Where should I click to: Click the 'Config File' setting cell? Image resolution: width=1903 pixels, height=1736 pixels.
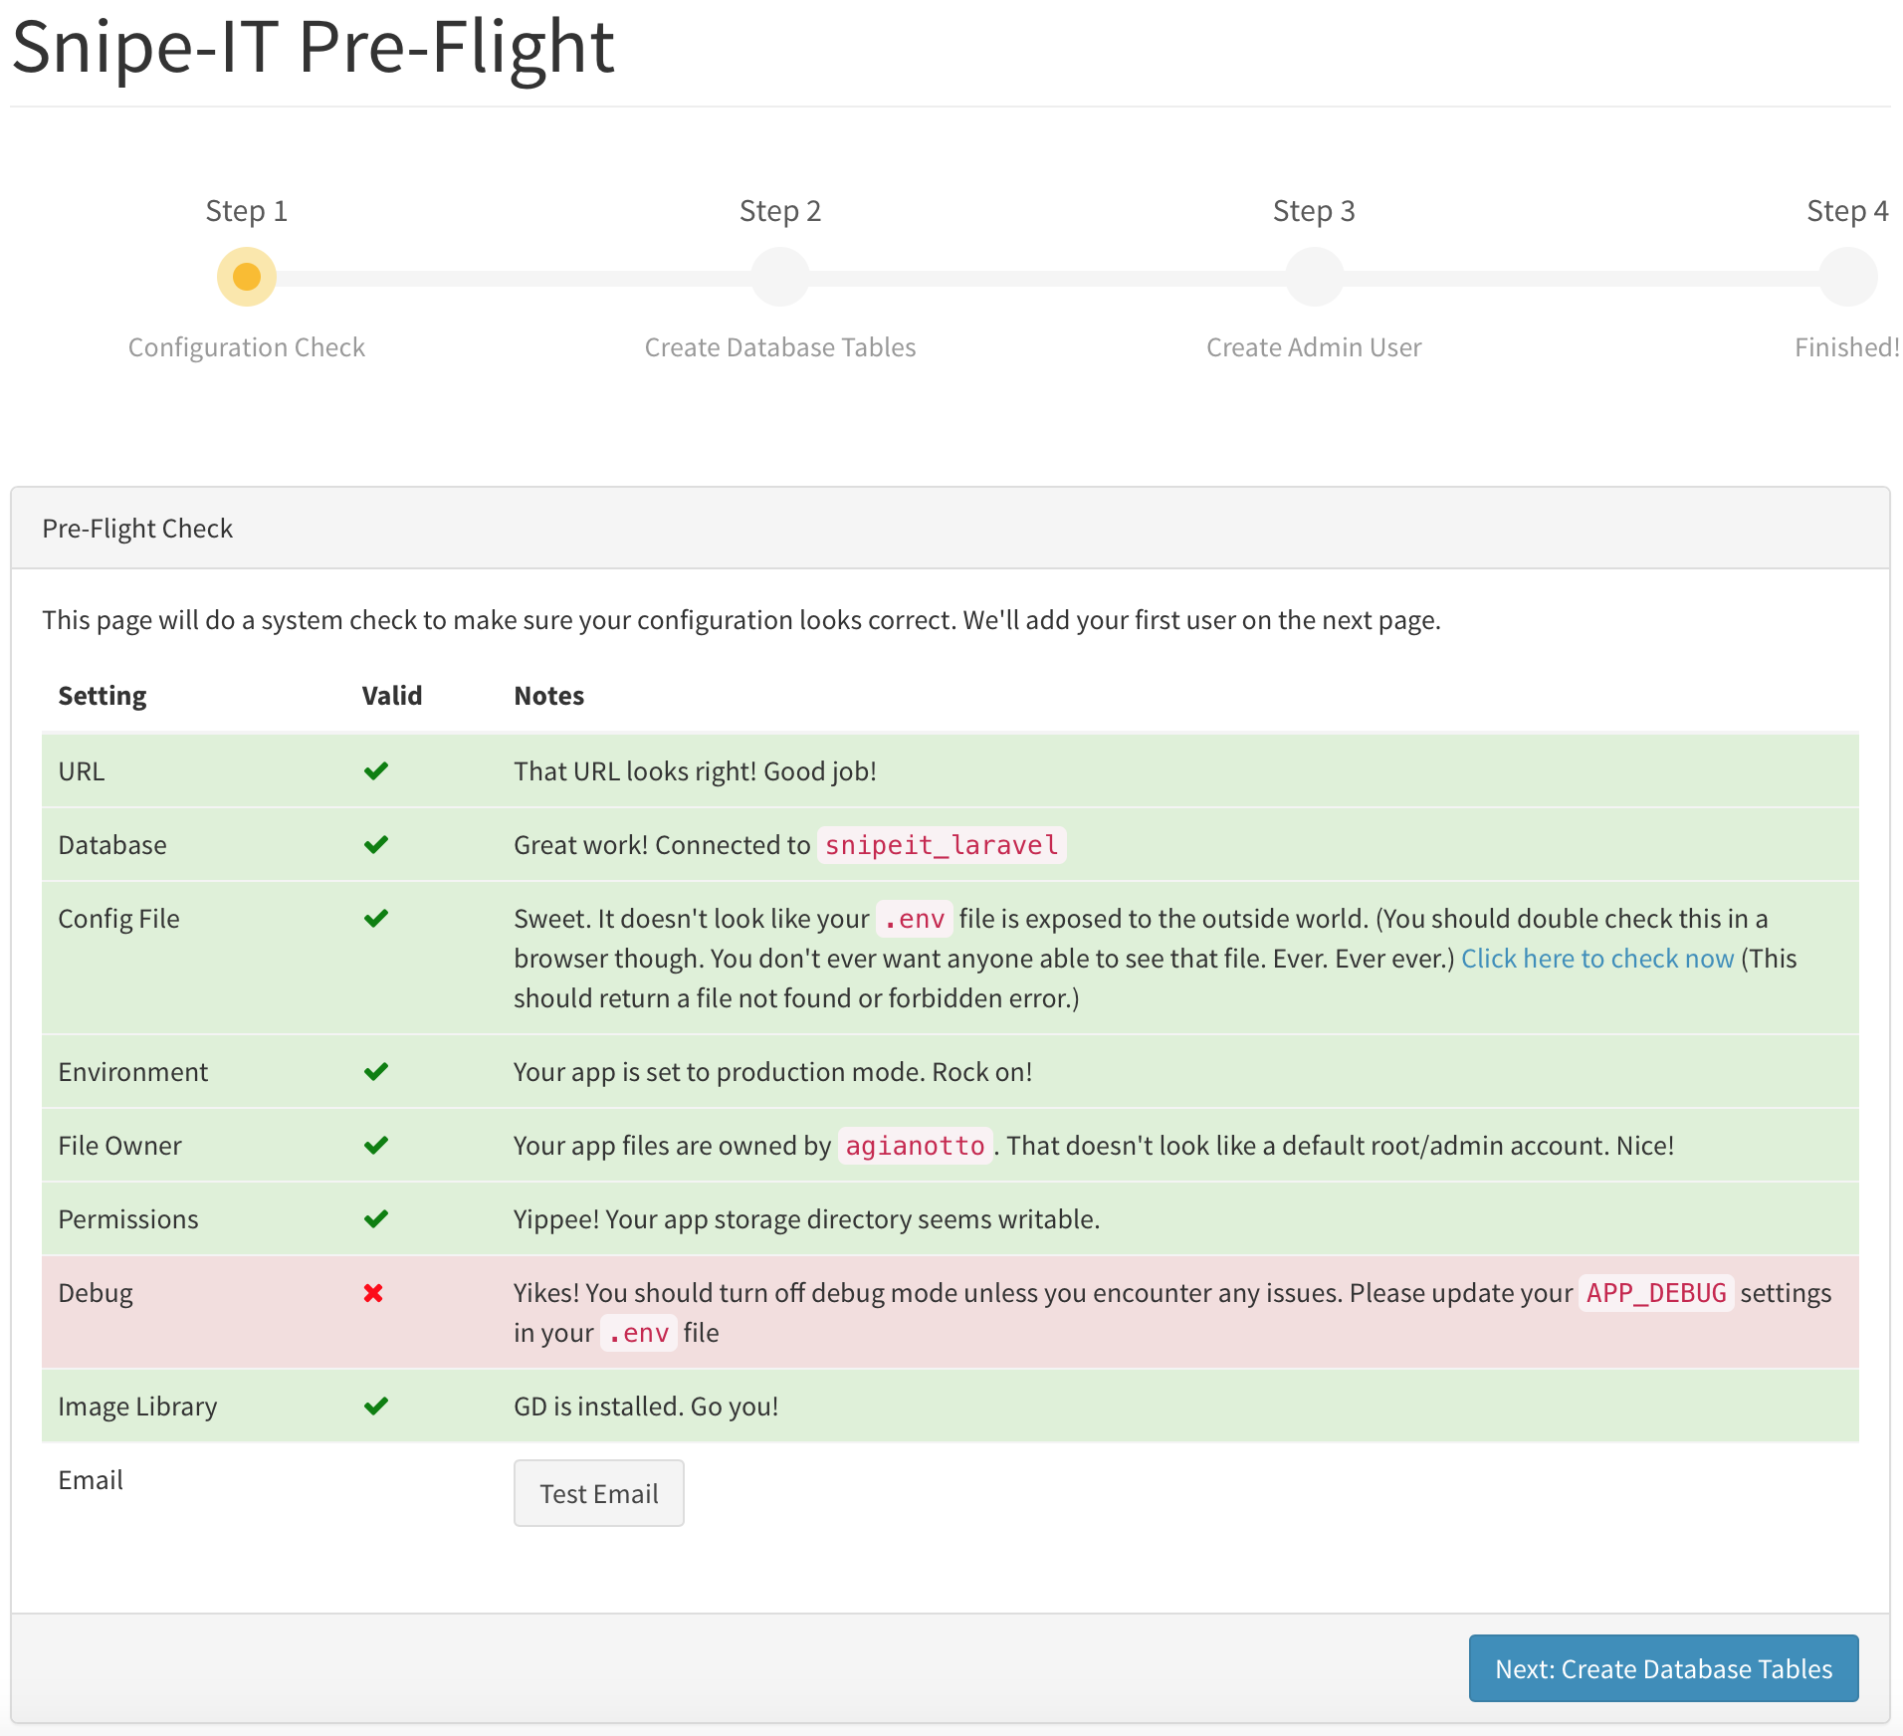click(x=119, y=919)
